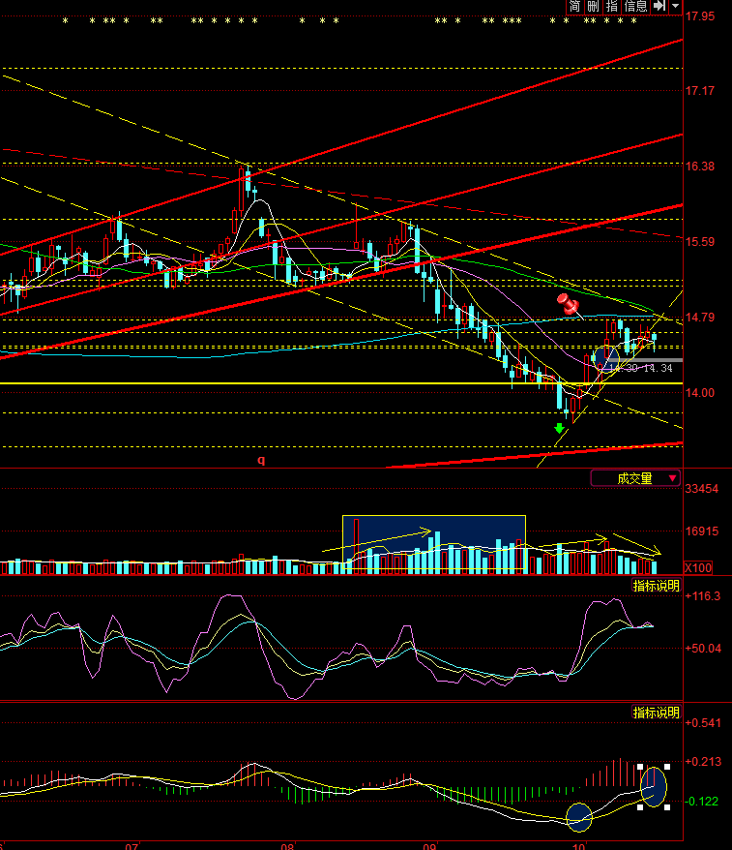
Task: Select the blue ellipse drawing with resize handles in MACD panel
Action: pos(654,787)
